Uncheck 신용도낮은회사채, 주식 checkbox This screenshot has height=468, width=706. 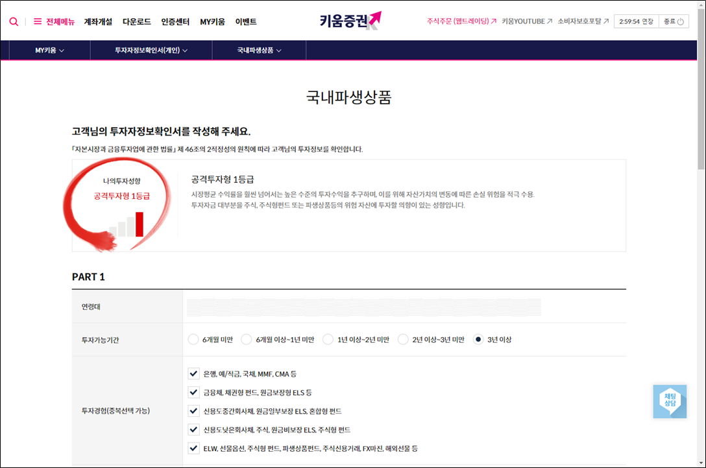click(193, 430)
